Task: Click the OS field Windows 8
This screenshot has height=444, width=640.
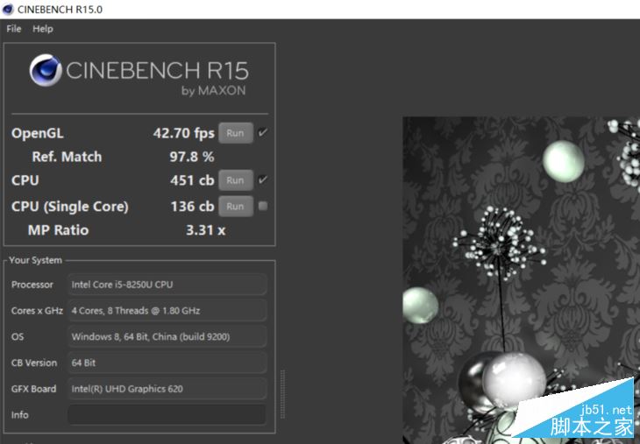Action: 167,337
